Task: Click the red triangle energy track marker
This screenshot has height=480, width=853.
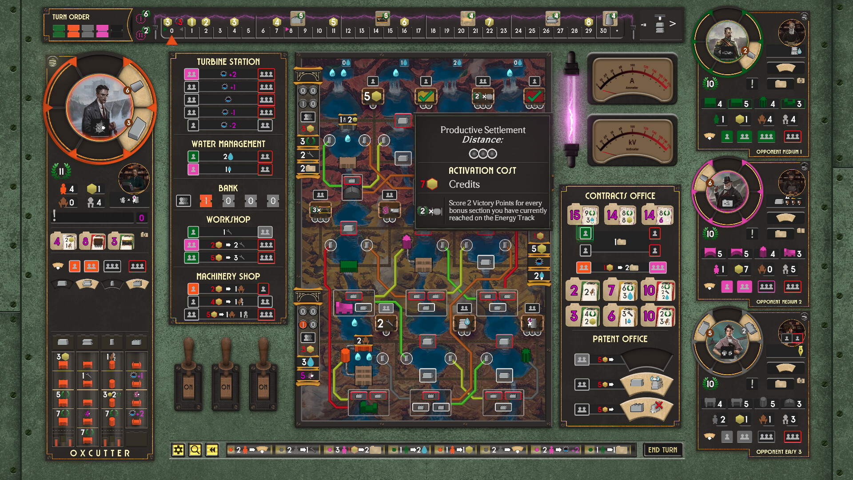Action: point(171,40)
